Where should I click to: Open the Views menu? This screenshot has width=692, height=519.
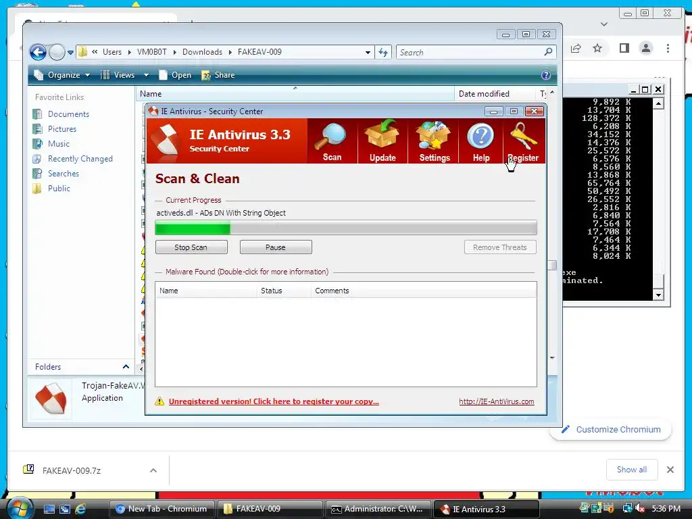pos(118,75)
